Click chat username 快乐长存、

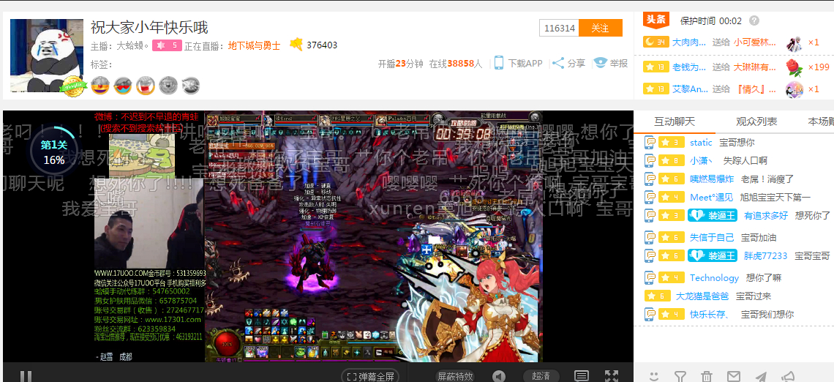click(x=710, y=315)
